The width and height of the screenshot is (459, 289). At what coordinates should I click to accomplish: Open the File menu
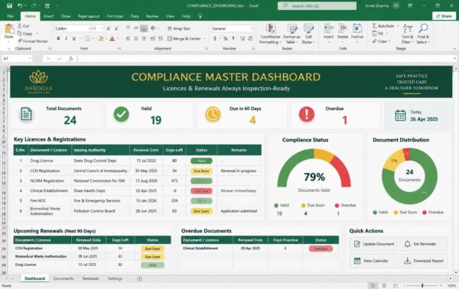(x=10, y=16)
